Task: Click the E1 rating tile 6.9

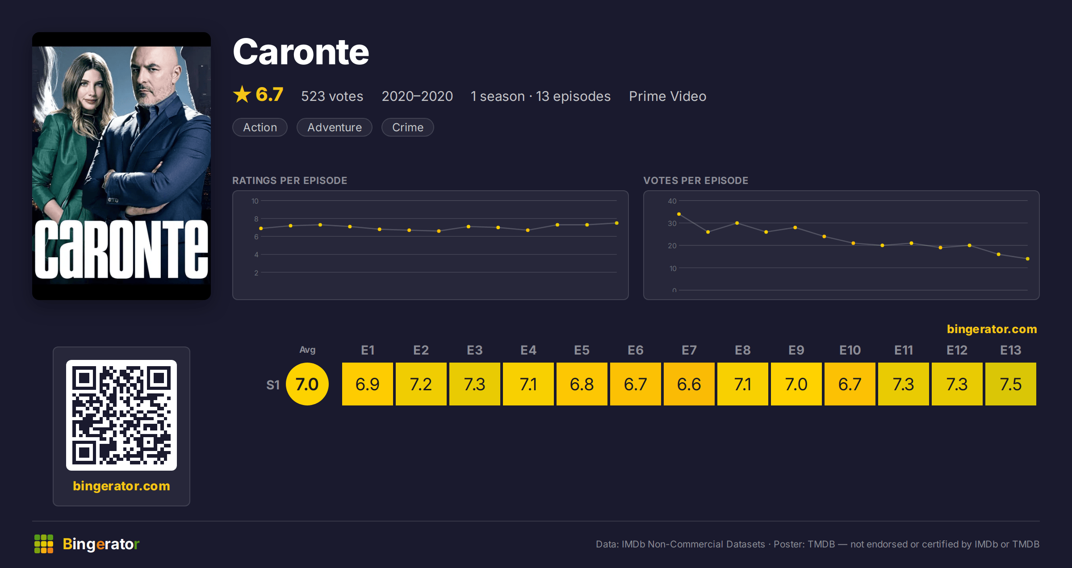Action: pyautogui.click(x=368, y=384)
